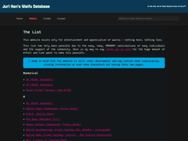Open A2 (NieR: Automata) entry
This screenshot has height=141, width=188.
coord(39,103)
